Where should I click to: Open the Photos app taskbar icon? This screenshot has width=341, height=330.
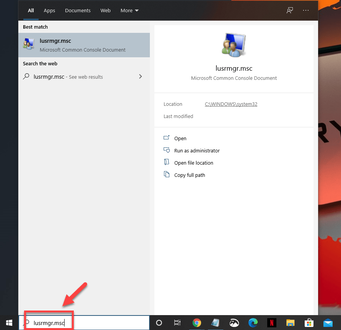234,323
